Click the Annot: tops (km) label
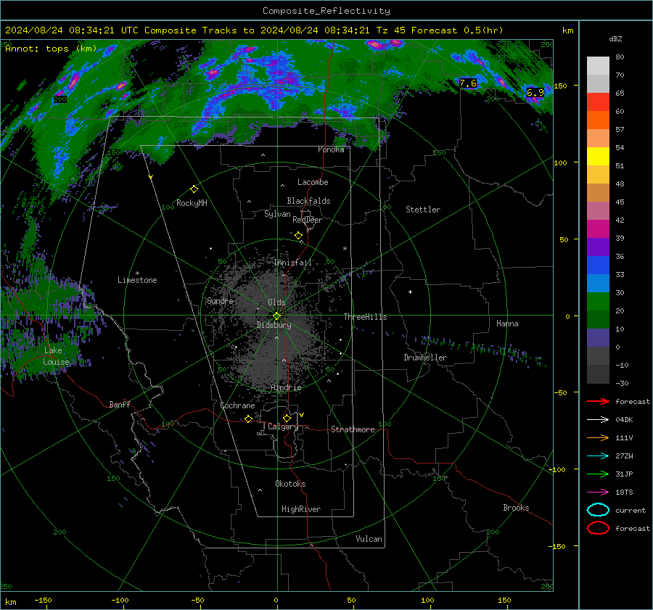The width and height of the screenshot is (653, 610). [x=51, y=49]
